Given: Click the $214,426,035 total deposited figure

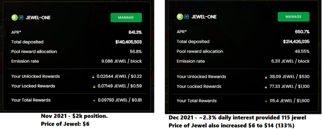Looking at the screenshot, I should pos(296,42).
